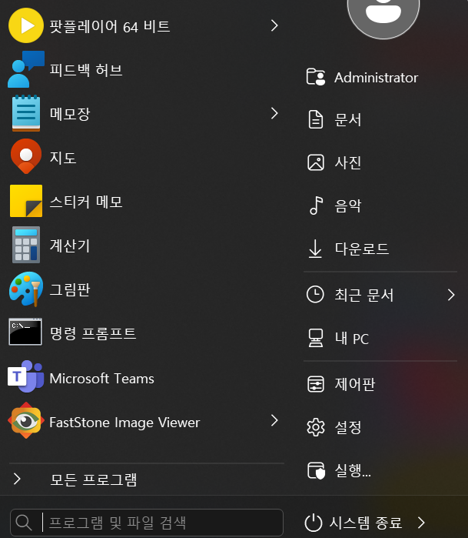
Task: Click the 시스템 종료 button text
Action: tap(366, 523)
